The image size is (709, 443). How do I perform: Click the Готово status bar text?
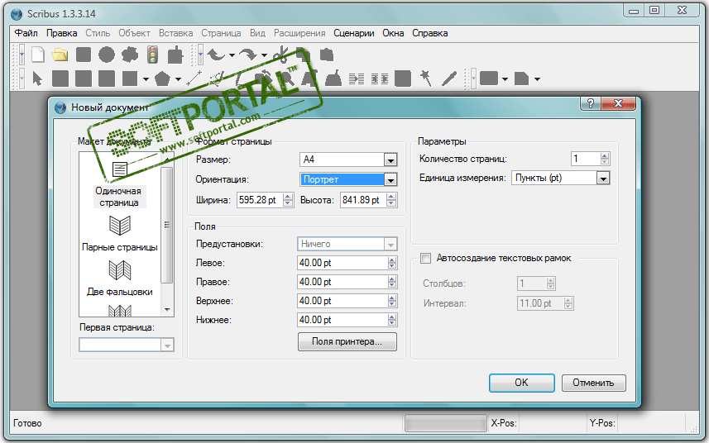[x=27, y=424]
